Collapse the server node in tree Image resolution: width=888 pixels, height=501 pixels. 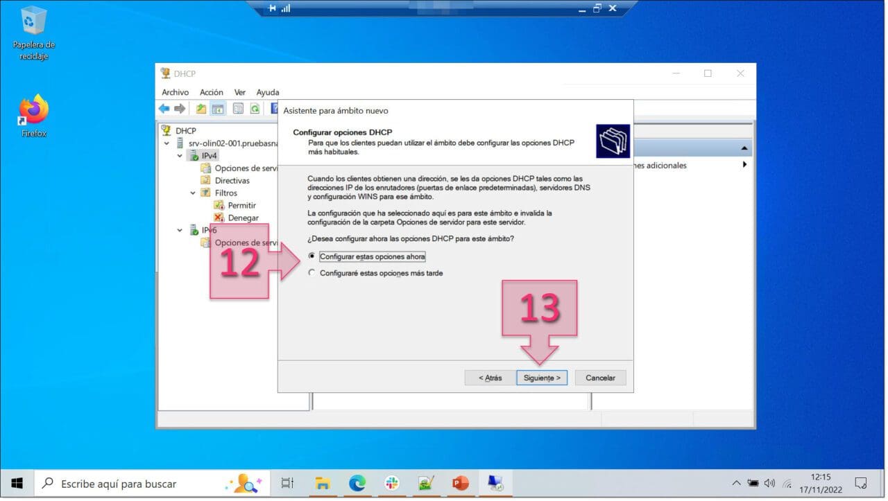point(167,143)
